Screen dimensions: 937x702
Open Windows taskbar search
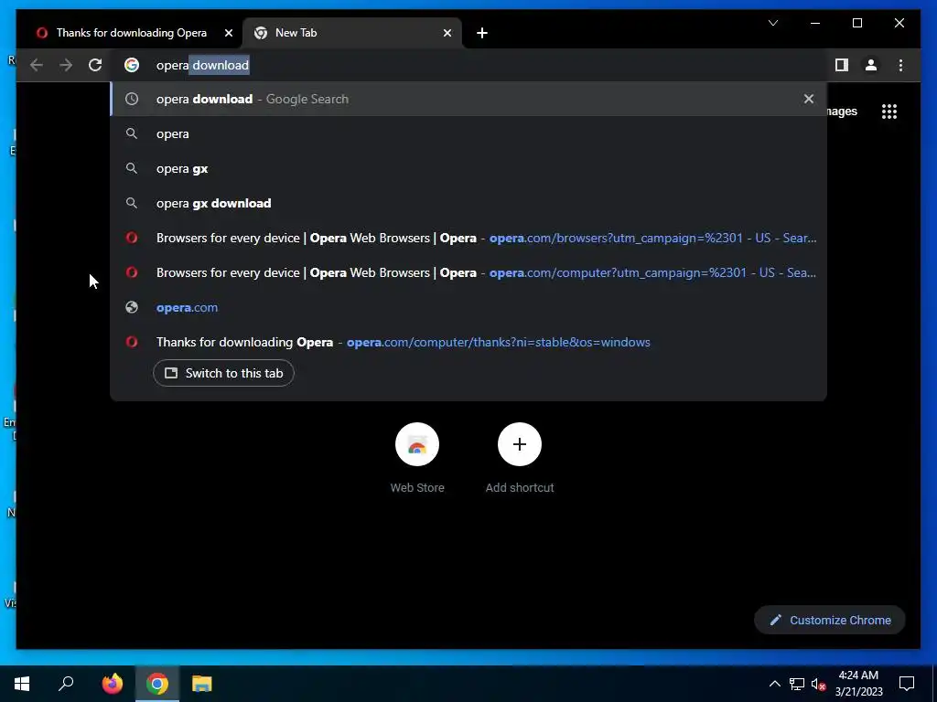66,684
